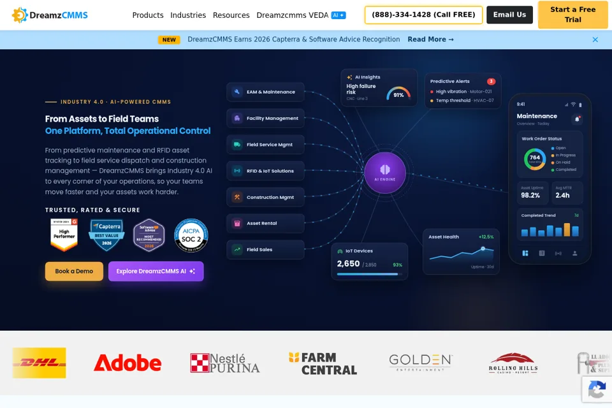
Task: Click the Construction Mgmt label
Action: click(270, 197)
